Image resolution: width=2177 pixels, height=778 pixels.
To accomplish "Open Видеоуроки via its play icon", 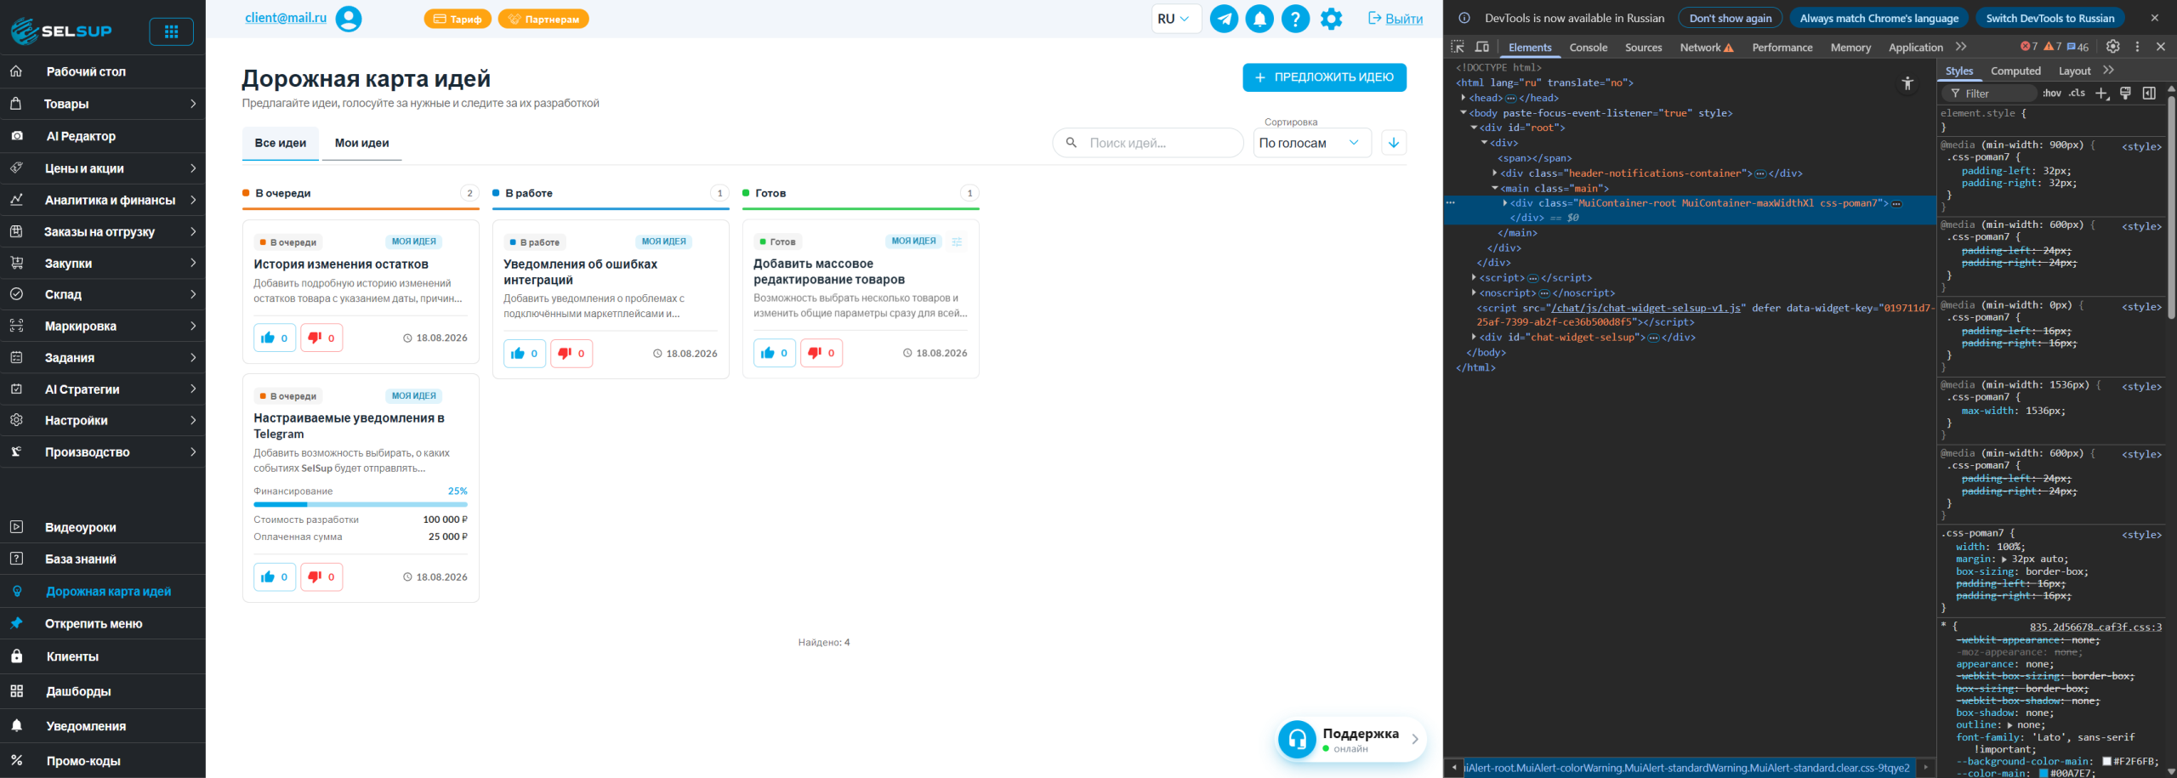I will [x=16, y=527].
